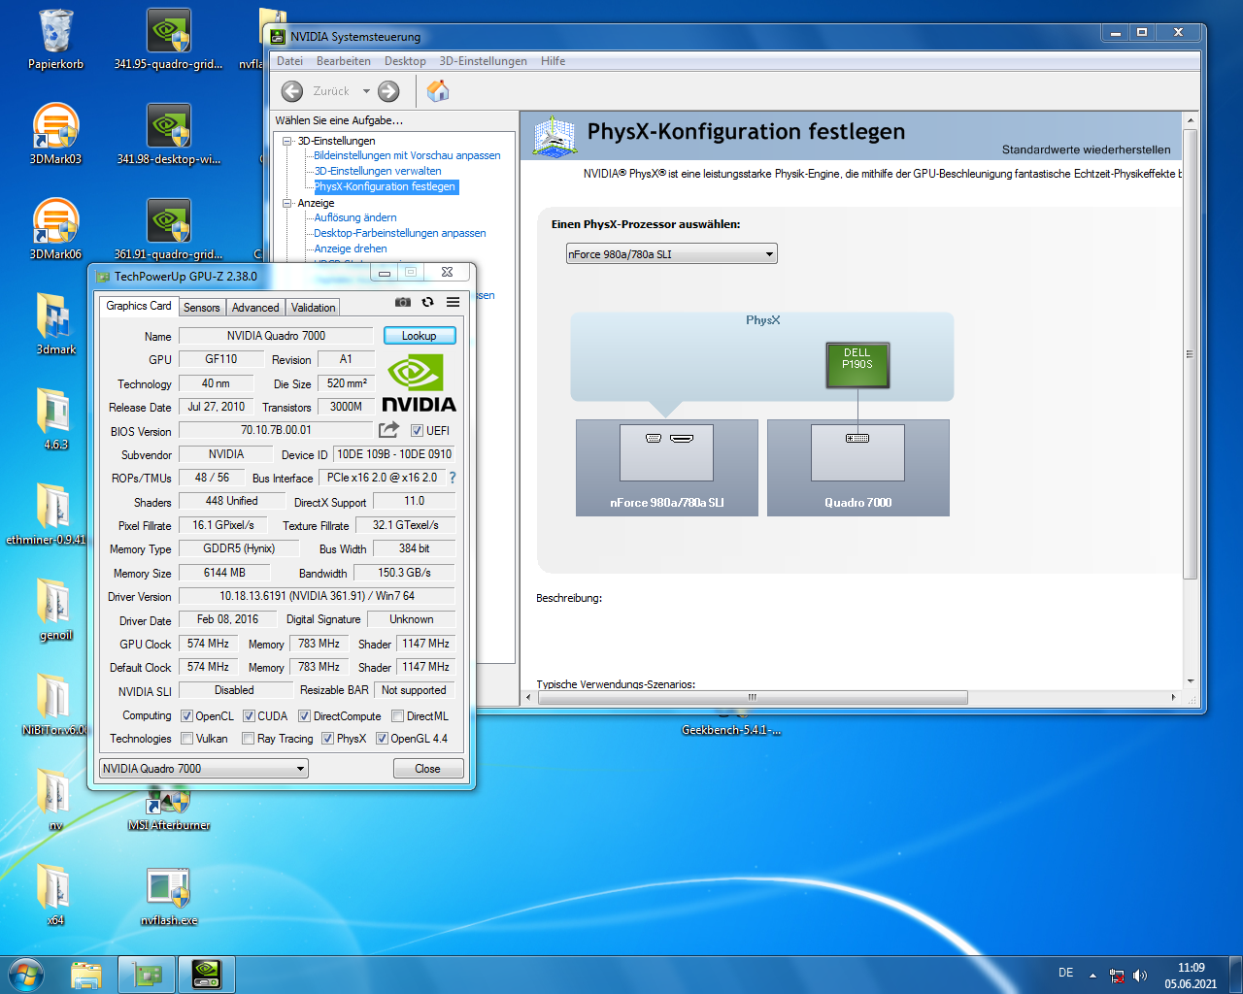Viewport: 1243px width, 994px height.
Task: Toggle the Ray Tracing checkbox
Action: (x=249, y=739)
